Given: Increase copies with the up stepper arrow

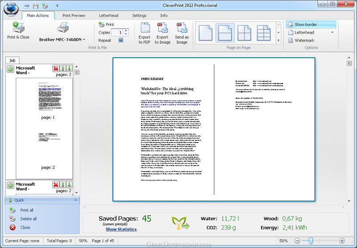Looking at the screenshot, I should click(126, 30).
